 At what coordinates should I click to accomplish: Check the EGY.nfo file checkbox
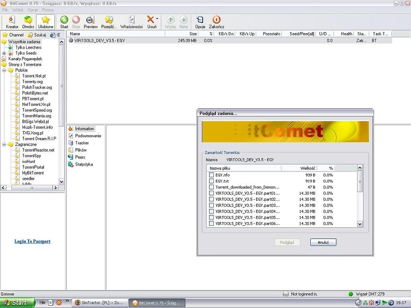(x=211, y=175)
